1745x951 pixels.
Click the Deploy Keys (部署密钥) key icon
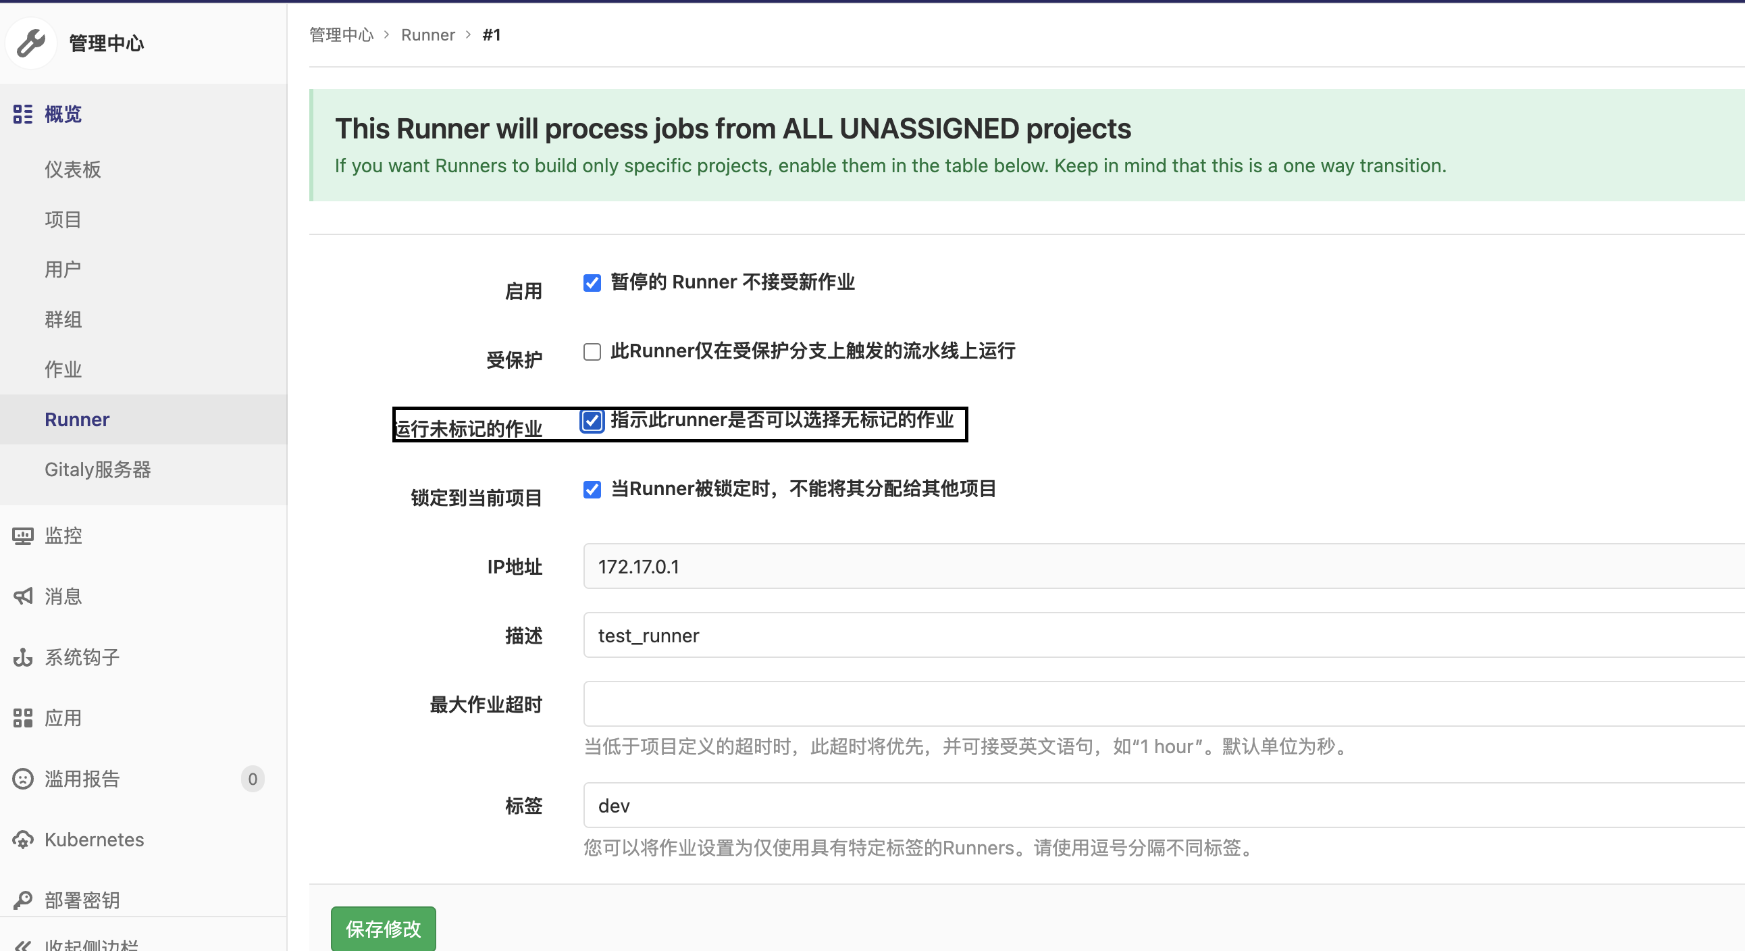coord(22,900)
